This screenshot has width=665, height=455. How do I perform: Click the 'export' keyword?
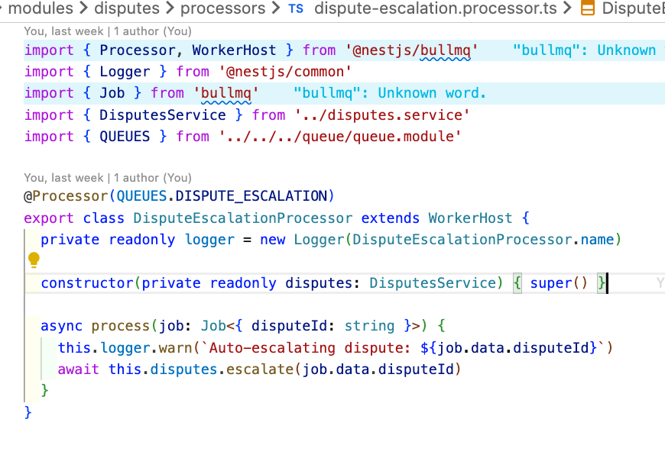tap(49, 218)
